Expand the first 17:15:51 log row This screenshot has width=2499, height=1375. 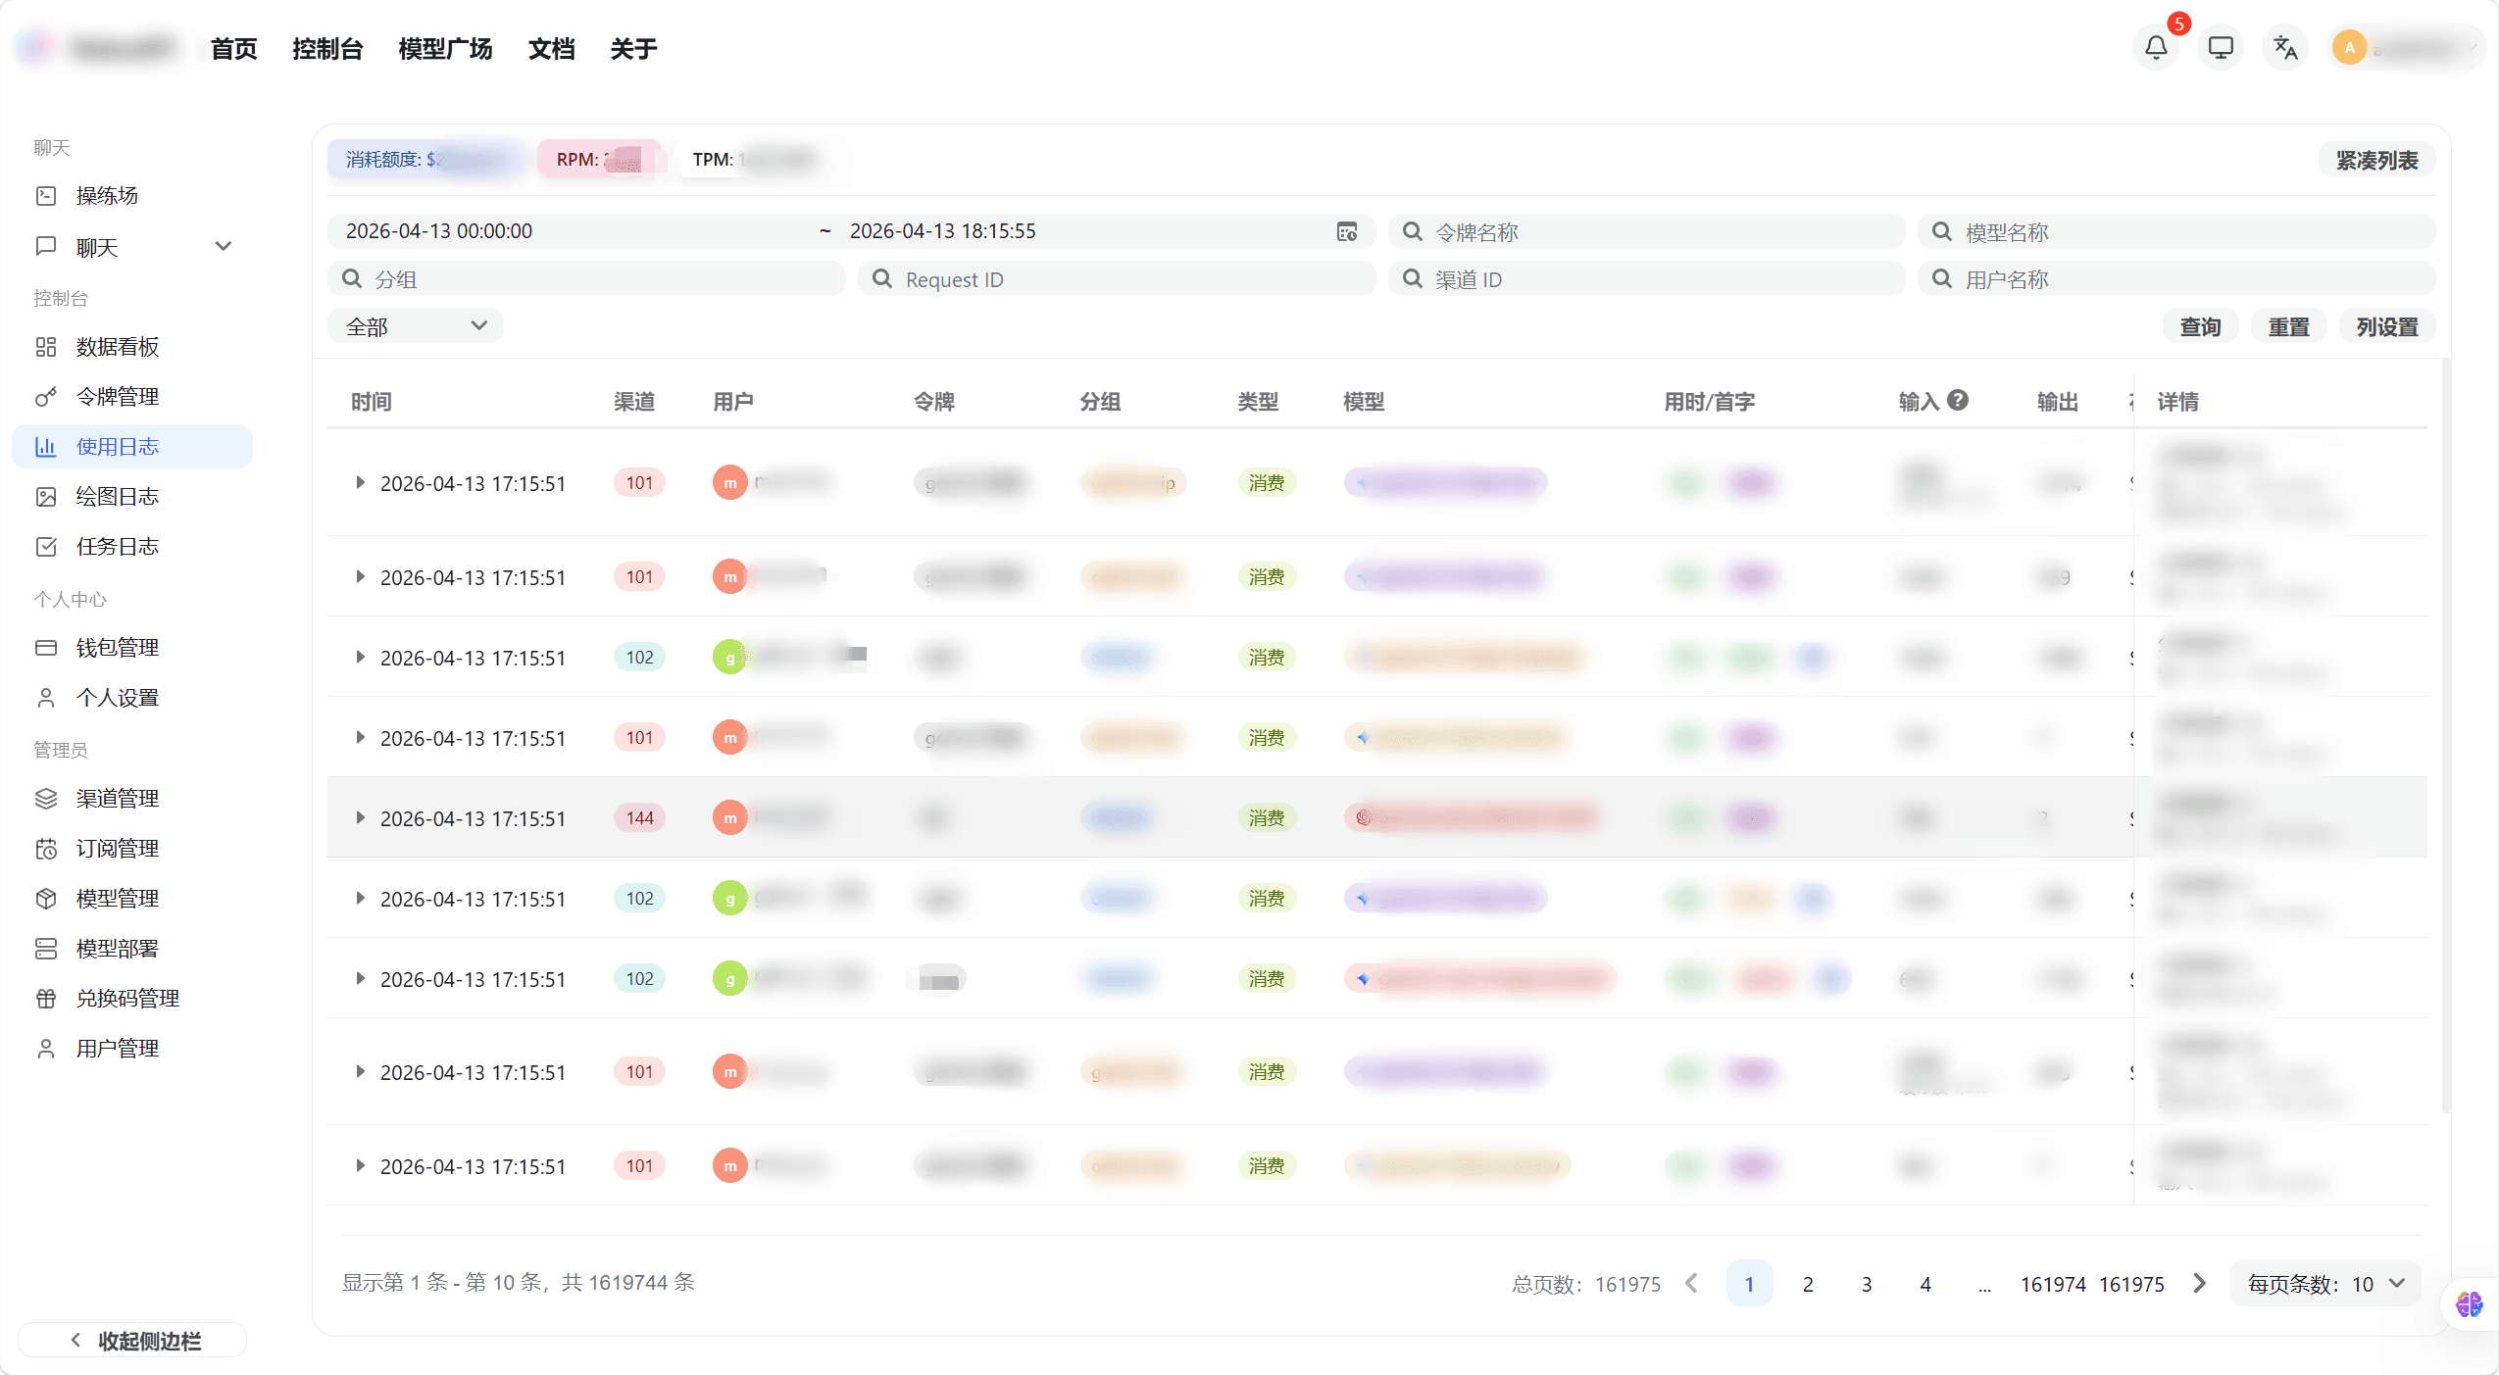pyautogui.click(x=360, y=483)
